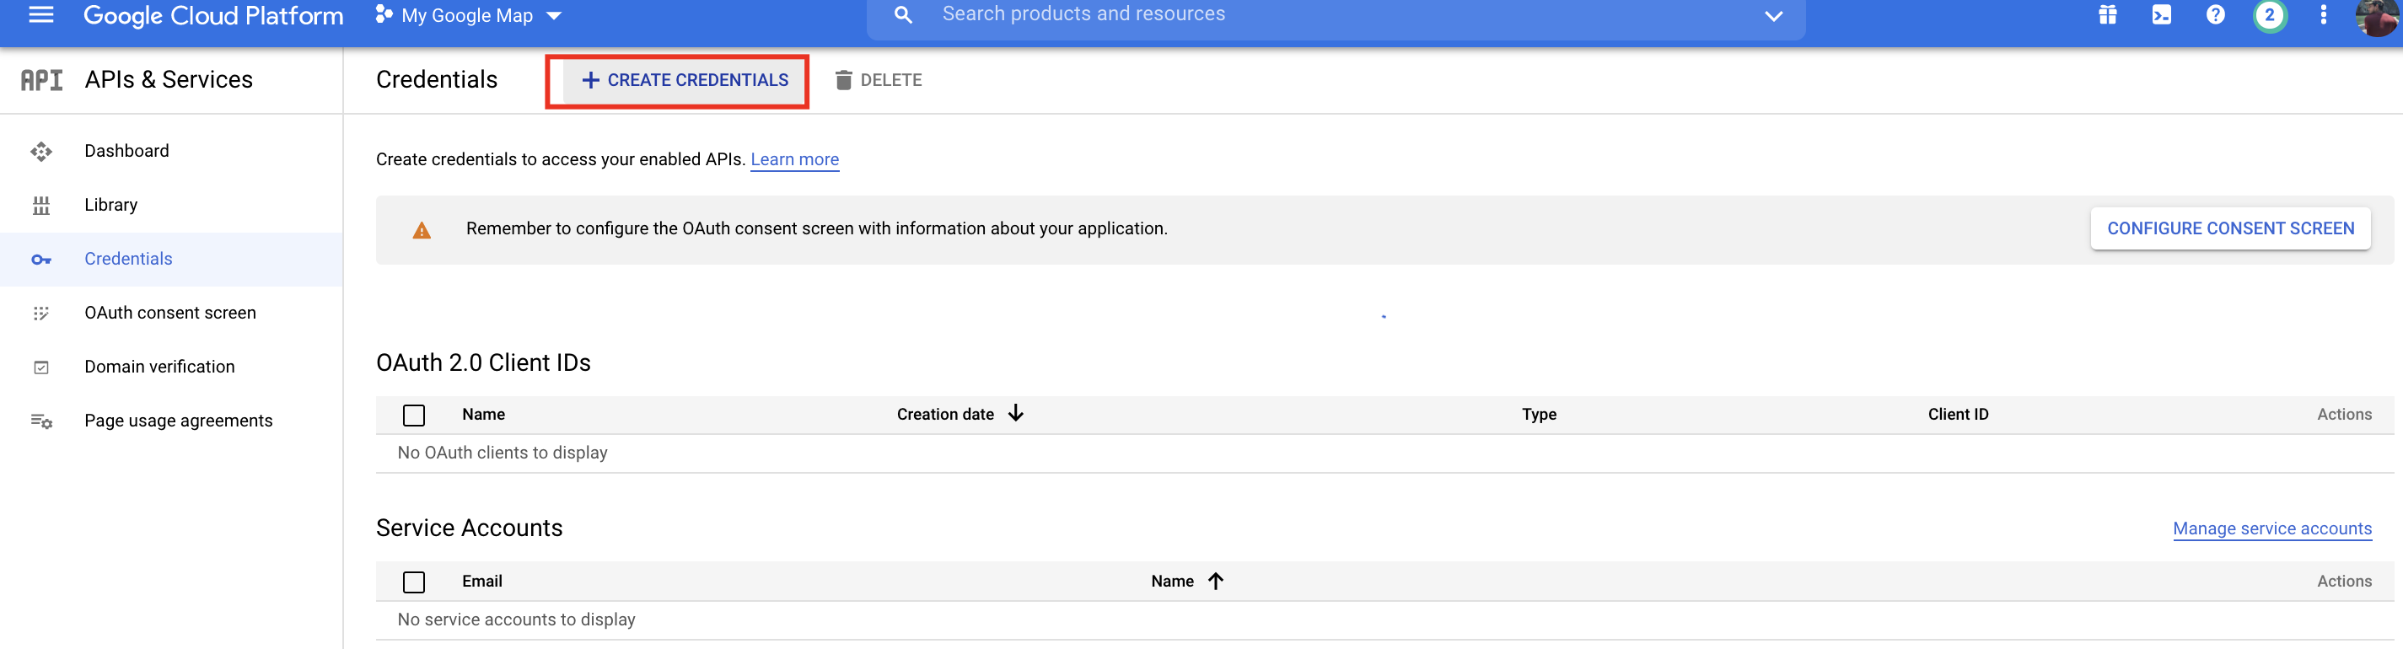The image size is (2403, 649).
Task: Go to Dashboard in sidebar
Action: point(126,151)
